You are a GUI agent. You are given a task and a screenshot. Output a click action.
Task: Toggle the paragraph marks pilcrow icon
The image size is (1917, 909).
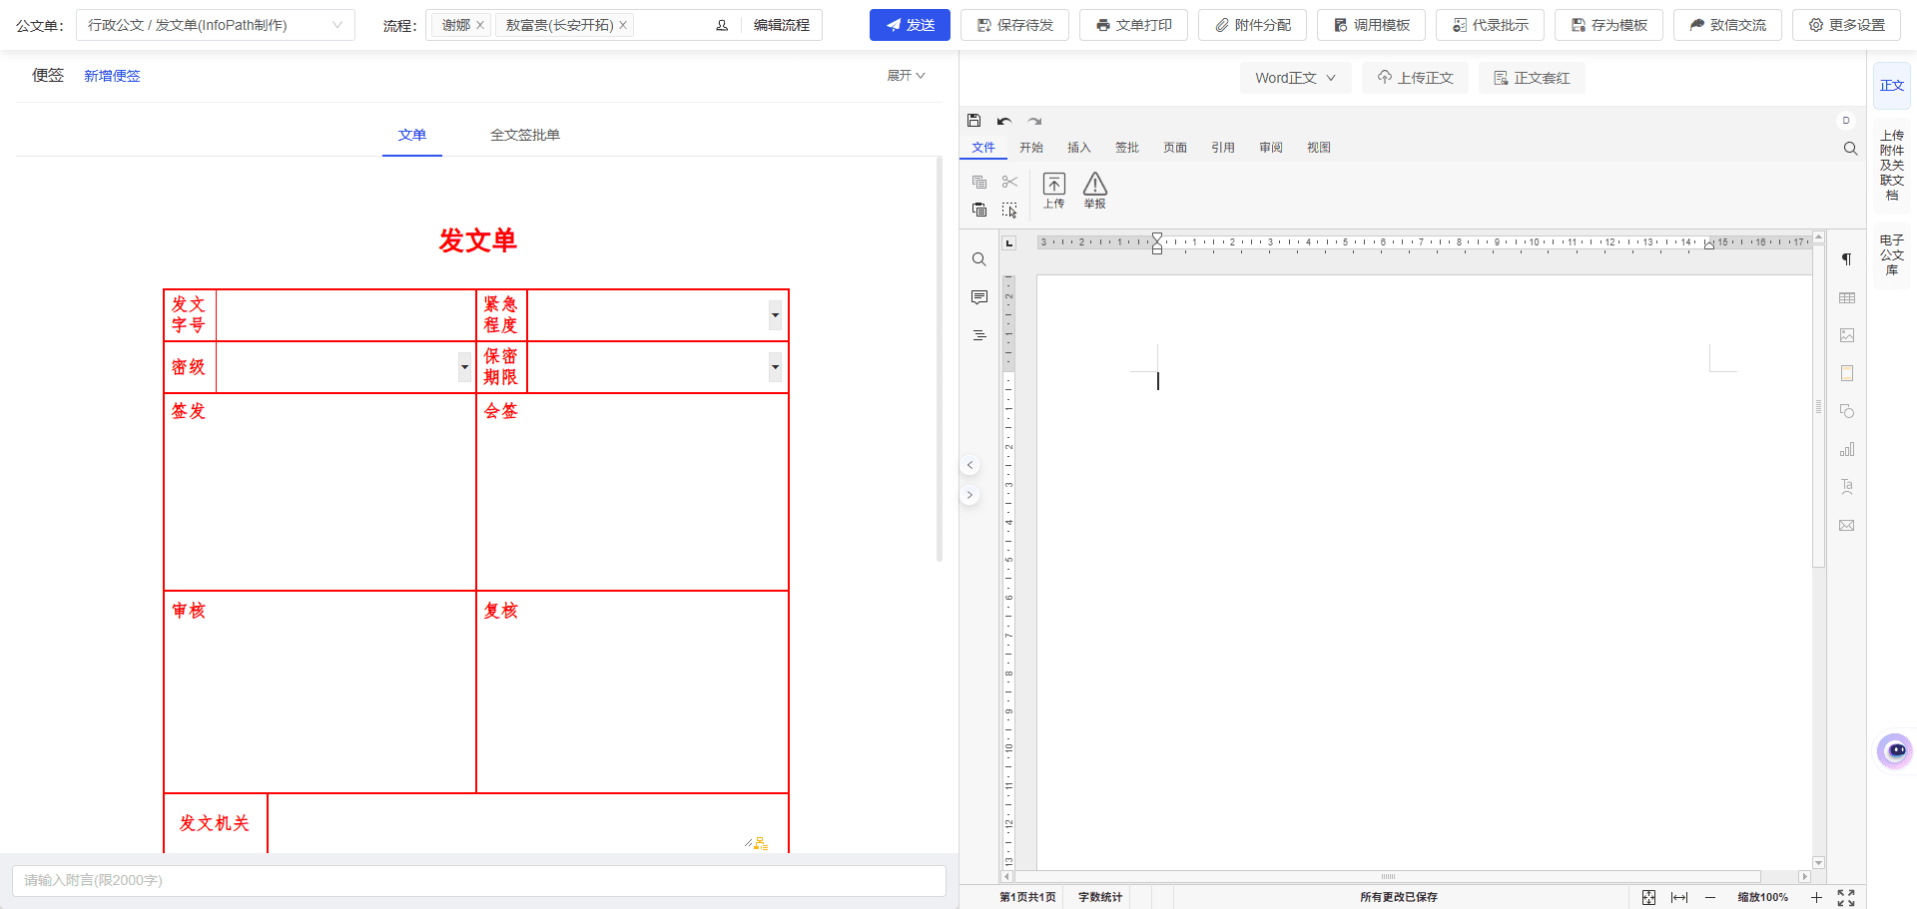coord(1847,259)
